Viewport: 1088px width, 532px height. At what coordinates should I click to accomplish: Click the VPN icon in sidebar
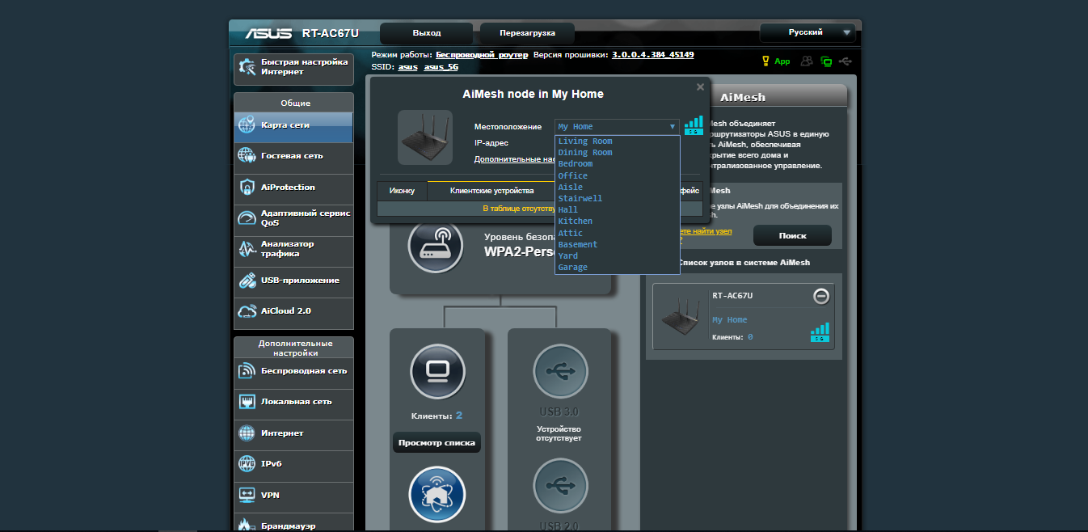tap(247, 495)
